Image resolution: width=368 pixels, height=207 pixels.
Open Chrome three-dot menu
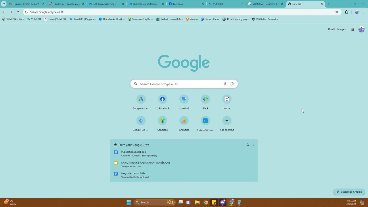364,12
